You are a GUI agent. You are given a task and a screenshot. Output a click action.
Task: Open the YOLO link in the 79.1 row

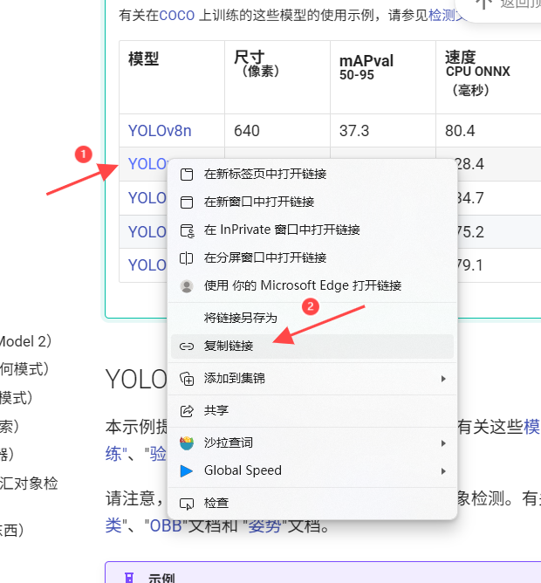pyautogui.click(x=147, y=265)
